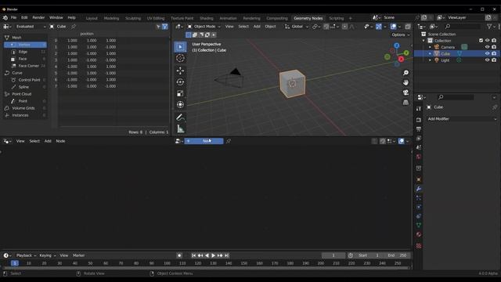Image resolution: width=501 pixels, height=282 pixels.
Task: Expand the Camera item in outliner
Action: (430, 47)
